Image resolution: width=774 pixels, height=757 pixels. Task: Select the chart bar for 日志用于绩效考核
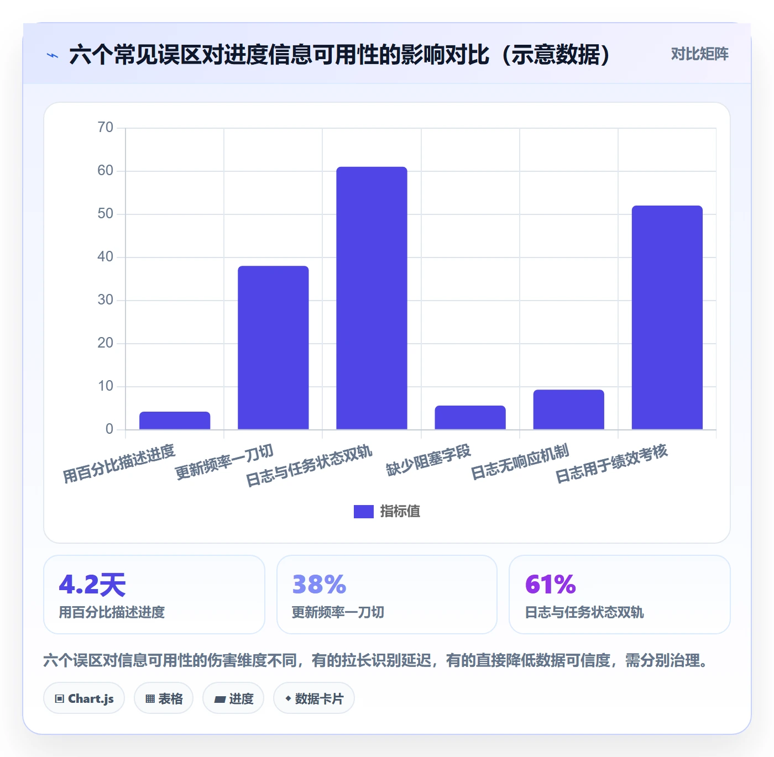point(667,318)
